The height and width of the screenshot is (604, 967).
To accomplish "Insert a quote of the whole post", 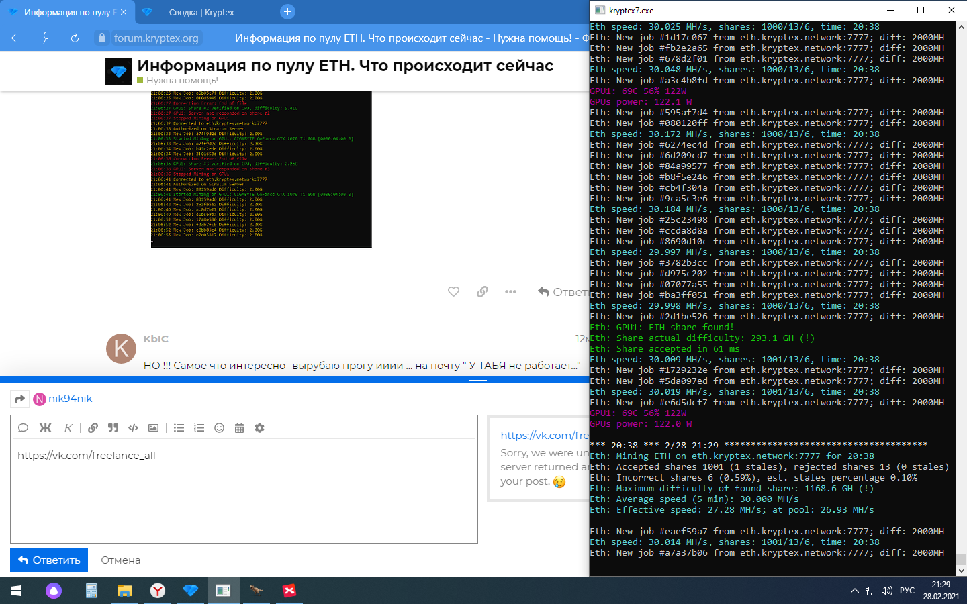I will pos(23,428).
